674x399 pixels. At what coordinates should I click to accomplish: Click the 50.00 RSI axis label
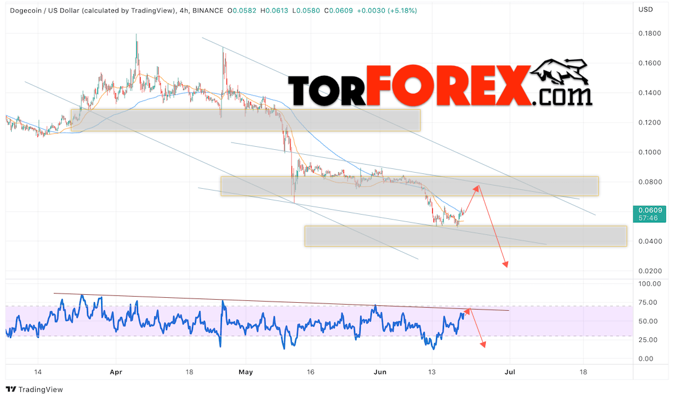click(x=647, y=321)
